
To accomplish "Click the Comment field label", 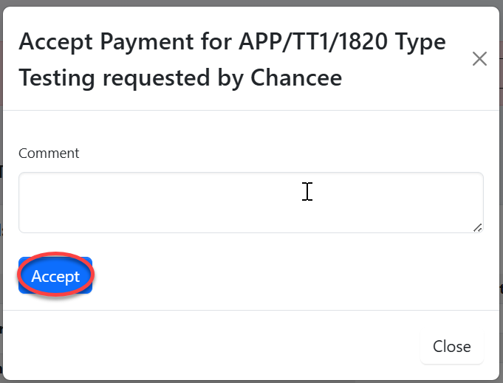I will tap(49, 153).
